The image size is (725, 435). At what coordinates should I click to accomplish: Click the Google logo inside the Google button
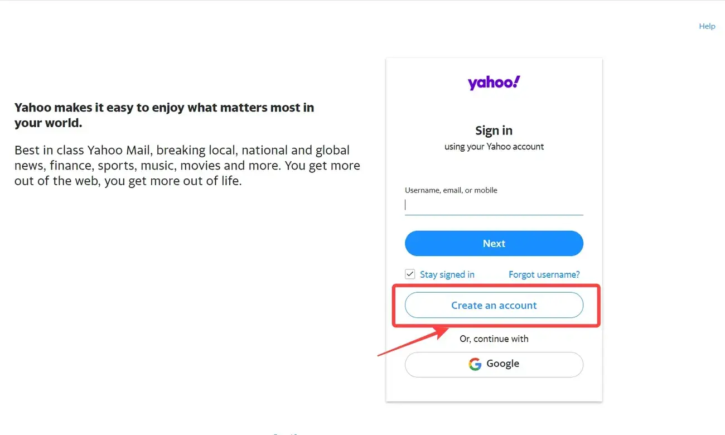click(475, 364)
